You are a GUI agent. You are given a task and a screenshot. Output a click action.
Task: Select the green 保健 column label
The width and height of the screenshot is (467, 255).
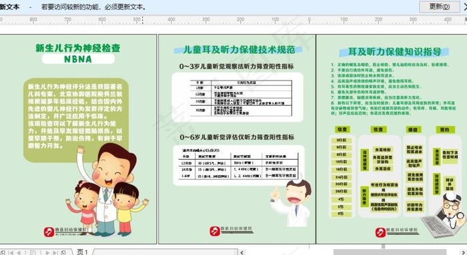pyautogui.click(x=414, y=130)
